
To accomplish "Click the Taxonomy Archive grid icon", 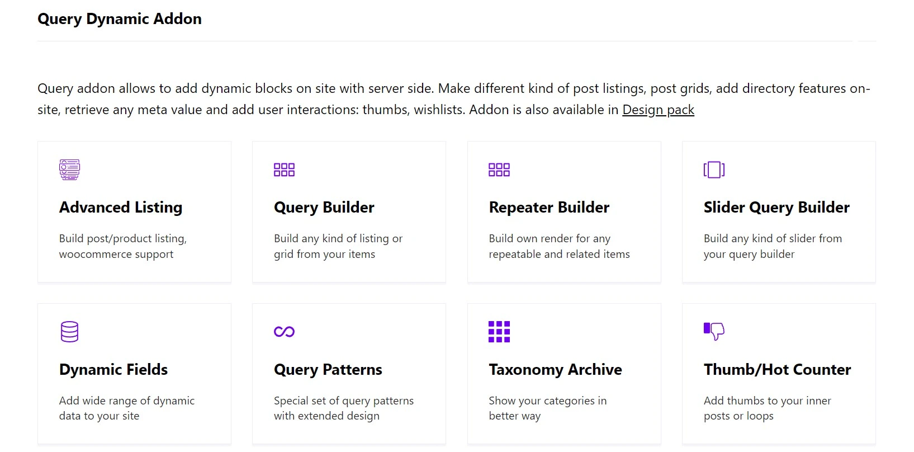I will click(499, 332).
